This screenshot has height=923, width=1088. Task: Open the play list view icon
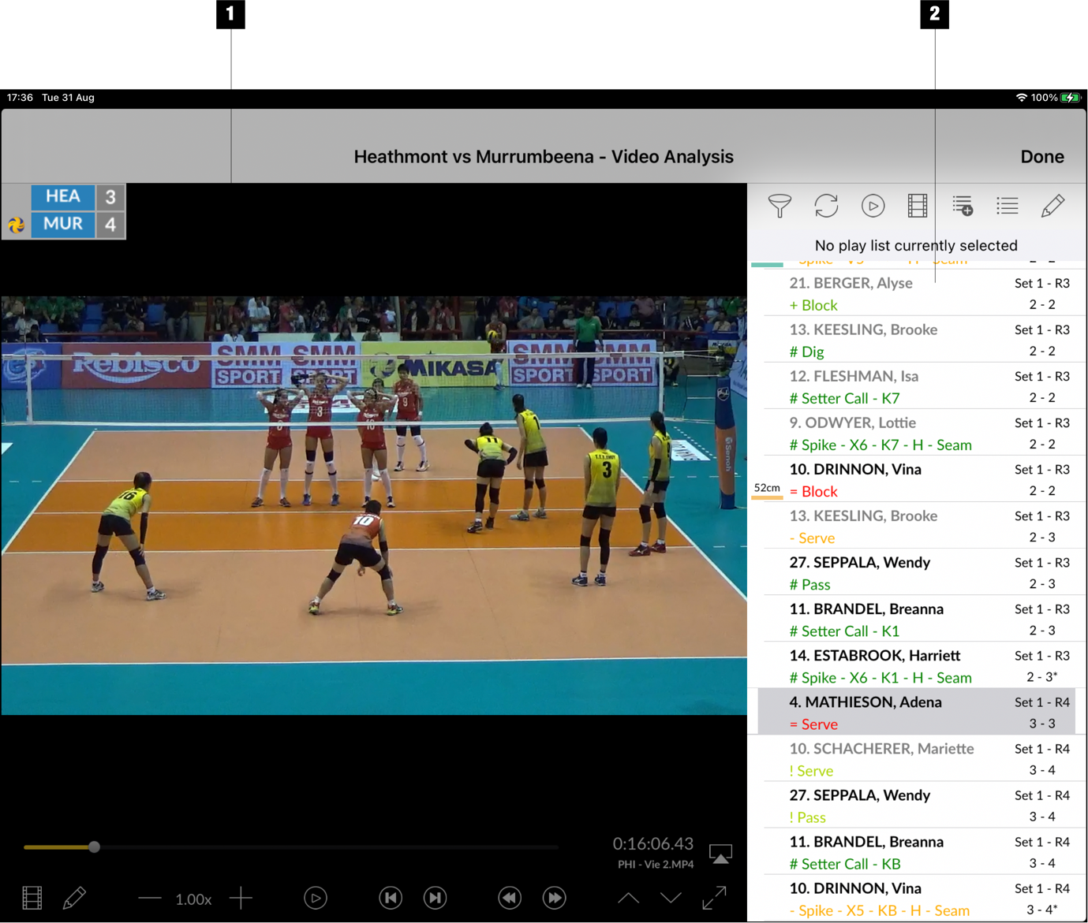[x=1008, y=206]
